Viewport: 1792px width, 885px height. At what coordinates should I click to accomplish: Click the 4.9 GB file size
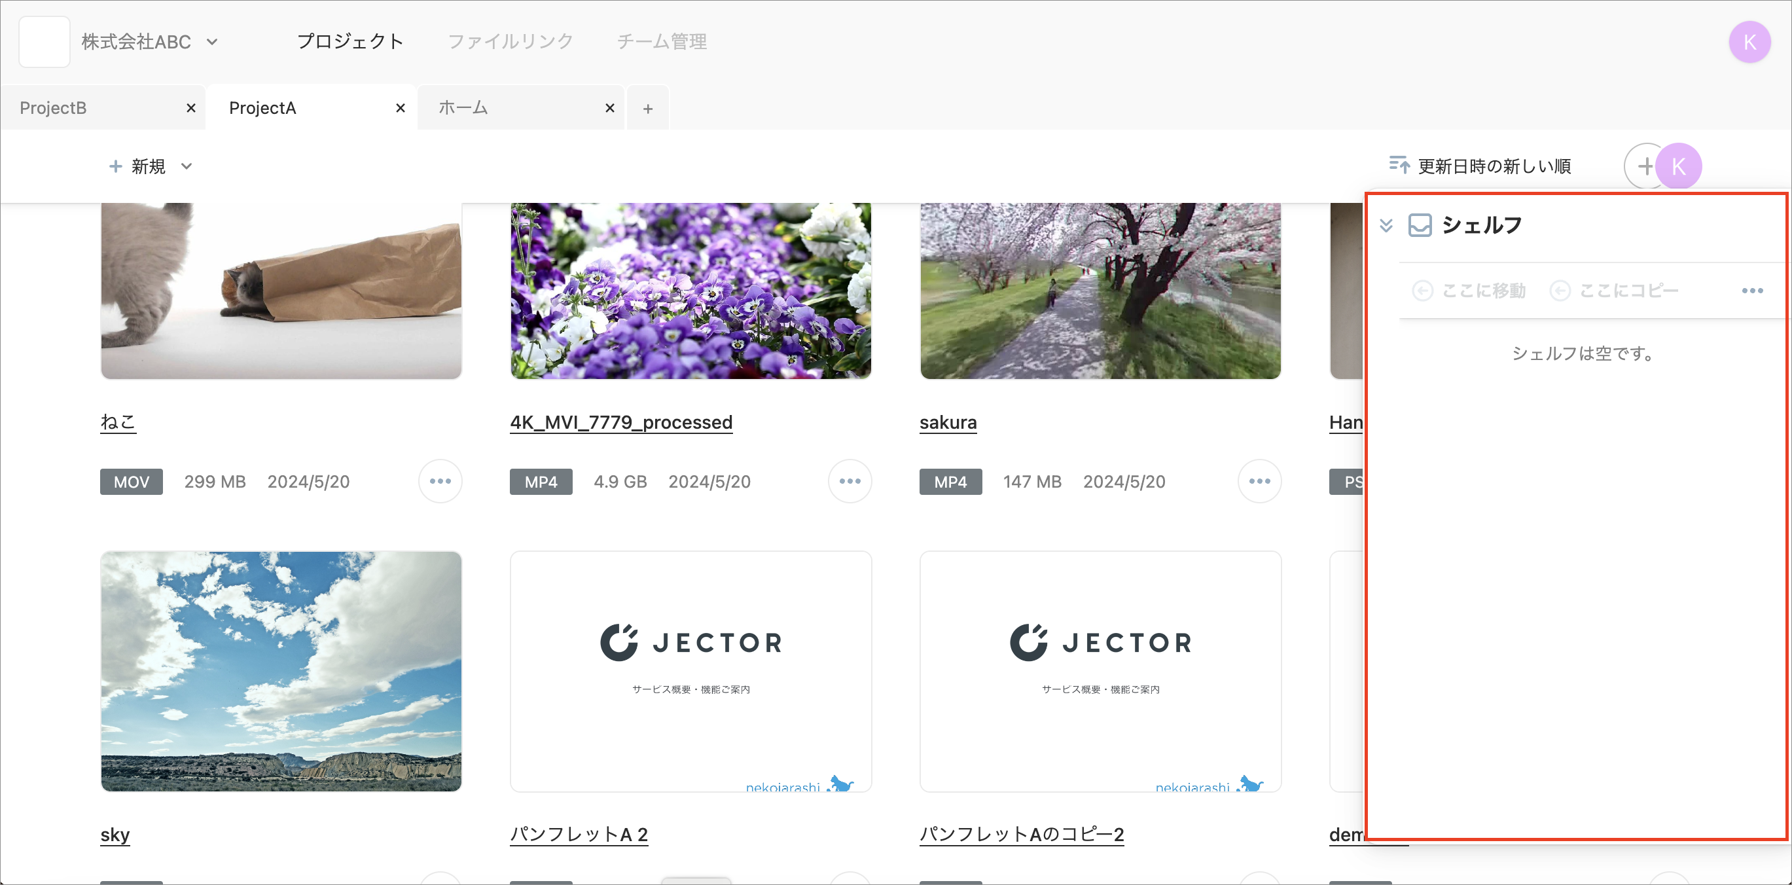tap(620, 482)
